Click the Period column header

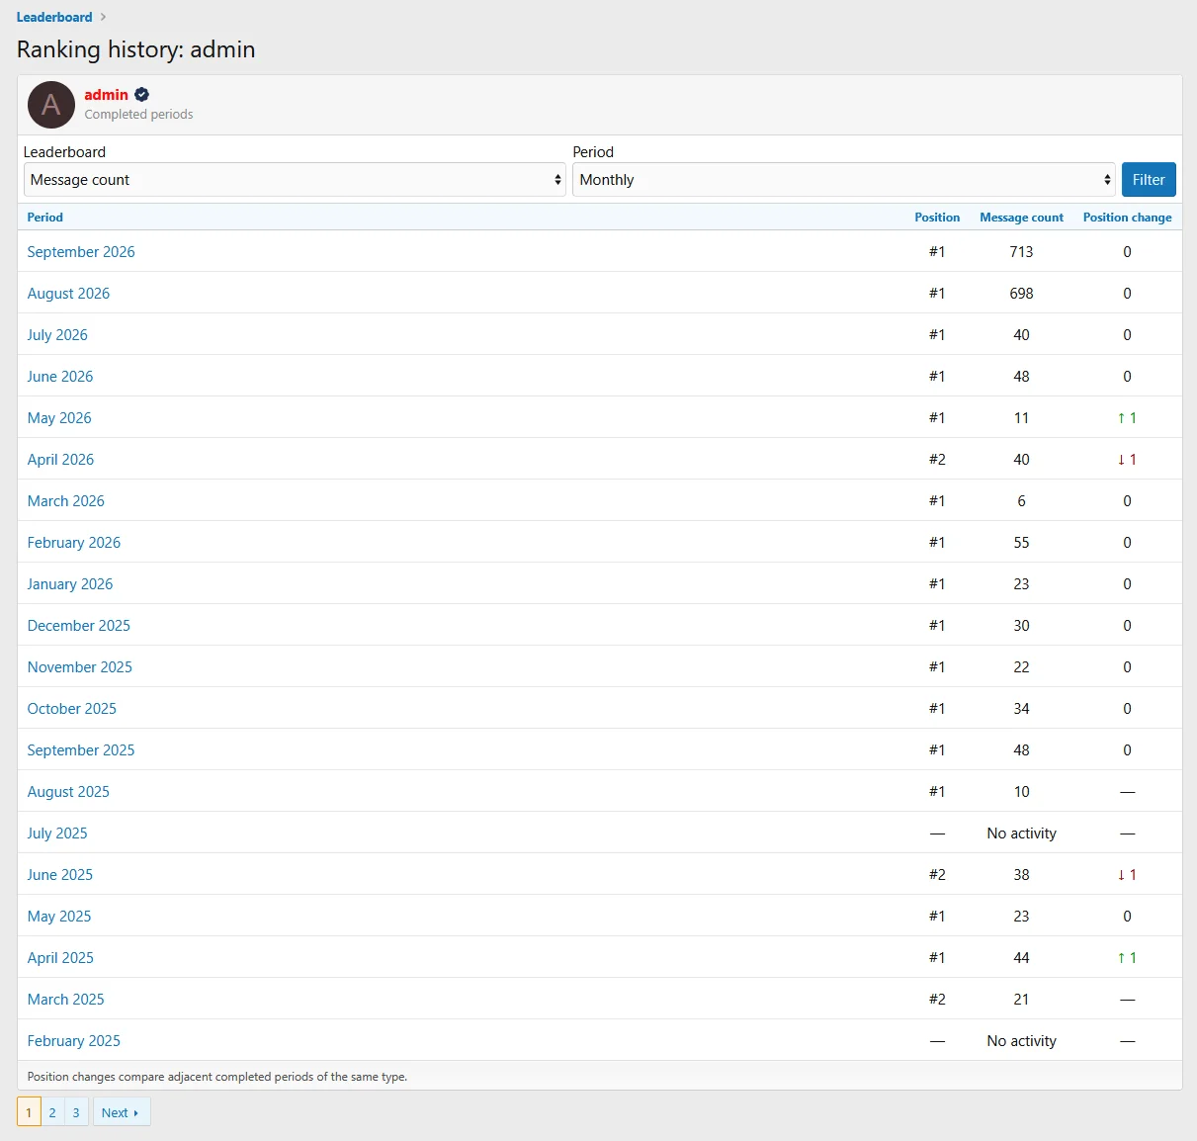[45, 218]
